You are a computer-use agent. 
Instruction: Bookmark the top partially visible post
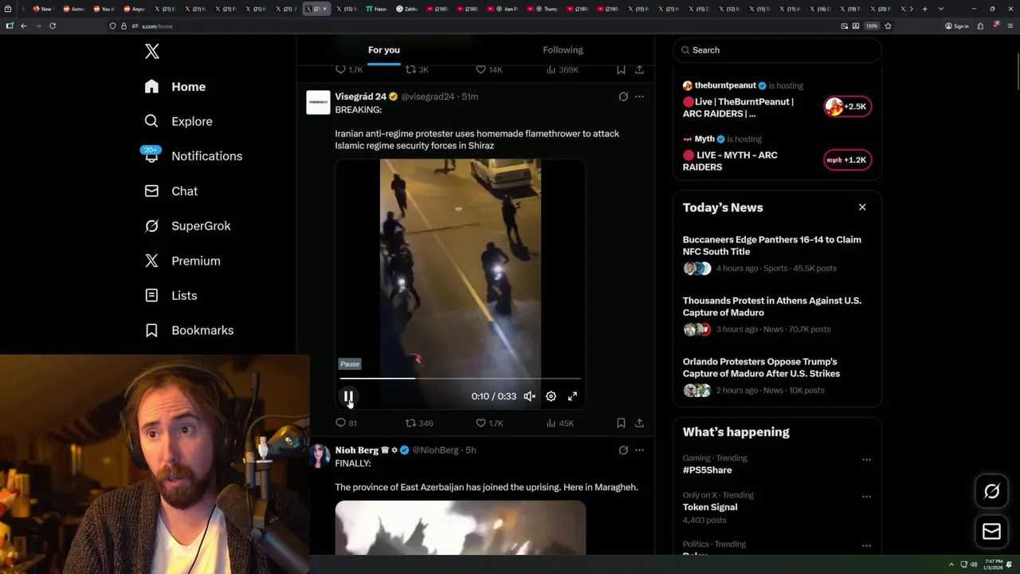621,69
